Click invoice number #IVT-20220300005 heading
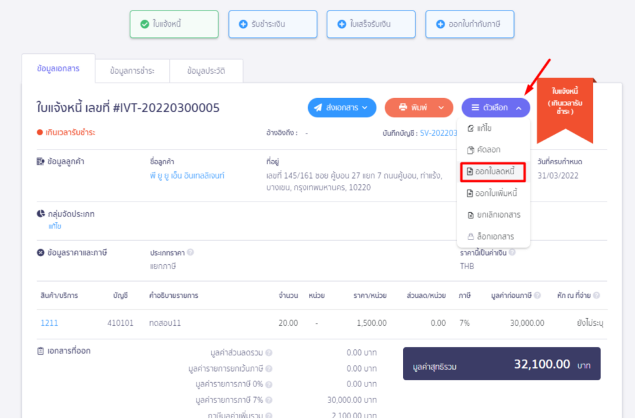Image resolution: width=635 pixels, height=420 pixels. [166, 108]
